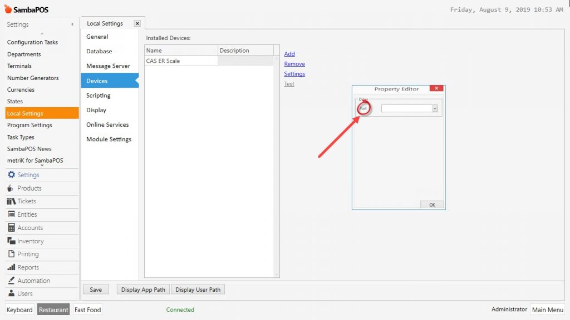Open Users section icon
This screenshot has width=570, height=320.
click(11, 293)
